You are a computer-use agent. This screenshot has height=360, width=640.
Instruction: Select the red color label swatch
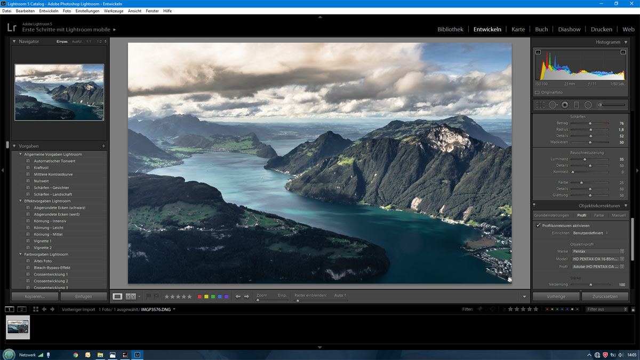click(x=199, y=297)
